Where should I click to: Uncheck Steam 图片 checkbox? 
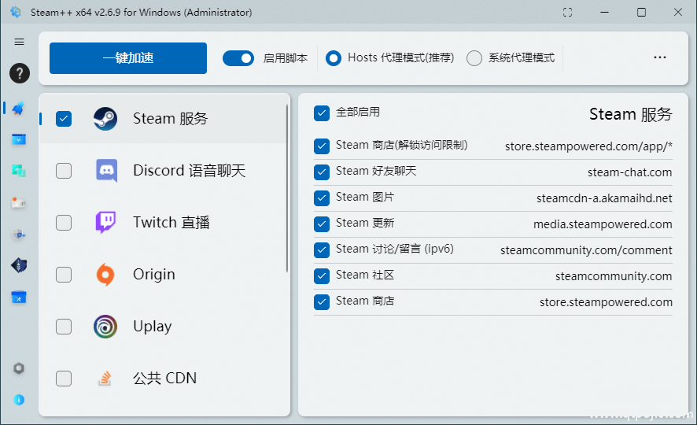(x=322, y=198)
